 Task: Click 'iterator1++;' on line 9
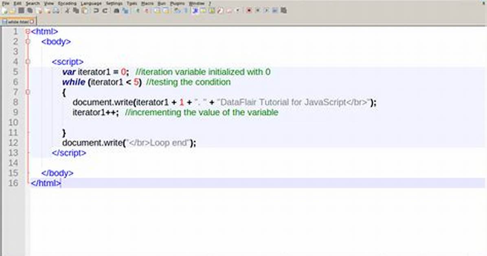(x=96, y=112)
